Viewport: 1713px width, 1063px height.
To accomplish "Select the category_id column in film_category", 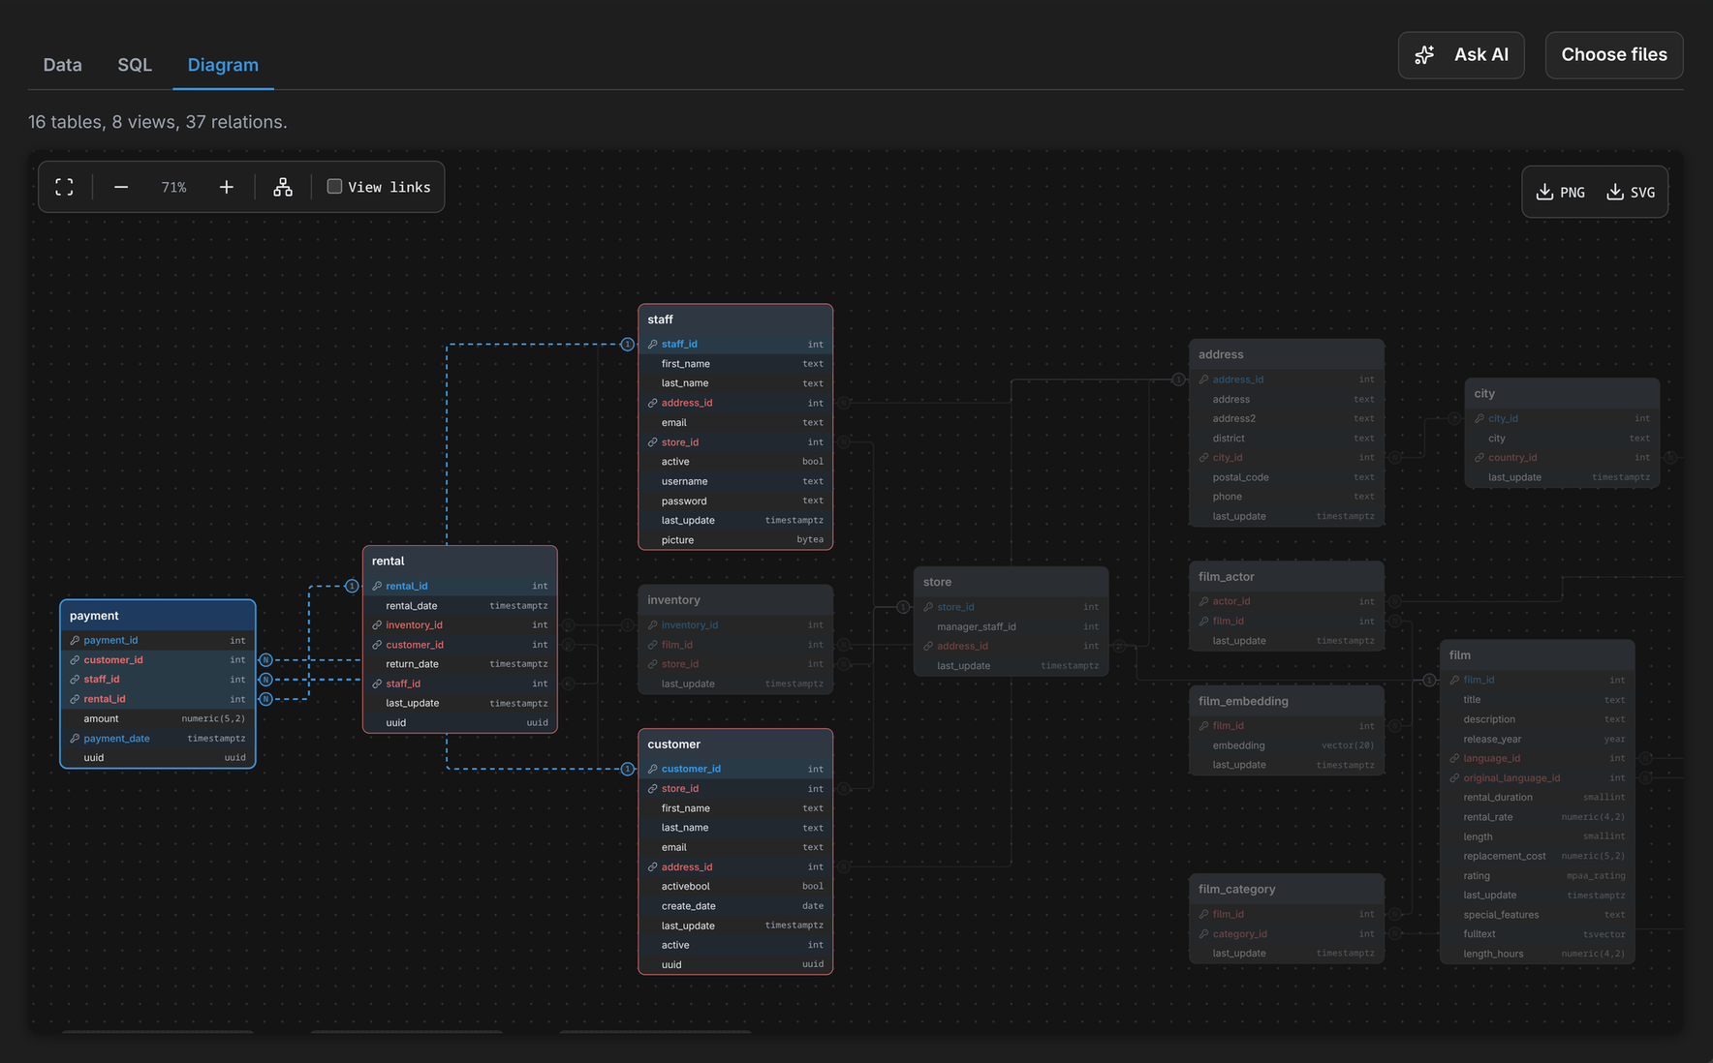I will [1287, 934].
